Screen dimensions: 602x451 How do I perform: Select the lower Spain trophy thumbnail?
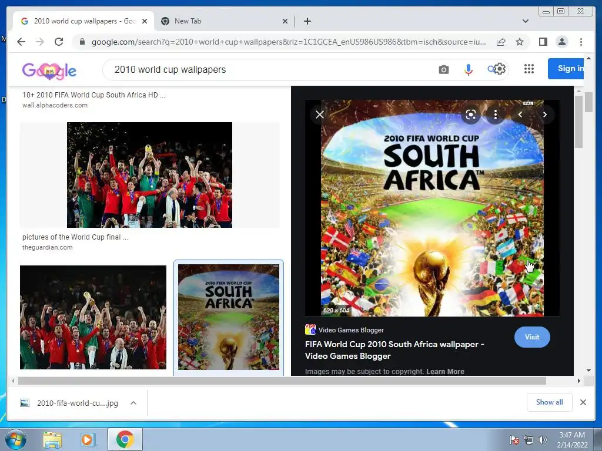click(93, 317)
